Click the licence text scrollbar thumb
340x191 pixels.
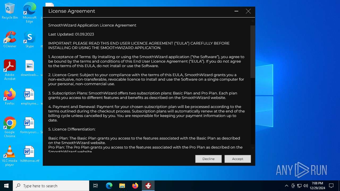[x=253, y=52]
